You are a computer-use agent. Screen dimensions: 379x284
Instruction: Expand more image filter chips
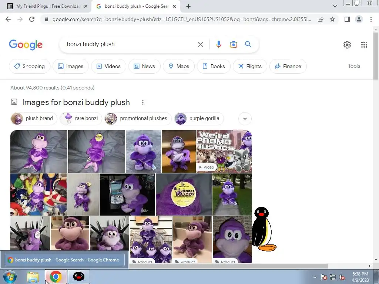pyautogui.click(x=245, y=119)
